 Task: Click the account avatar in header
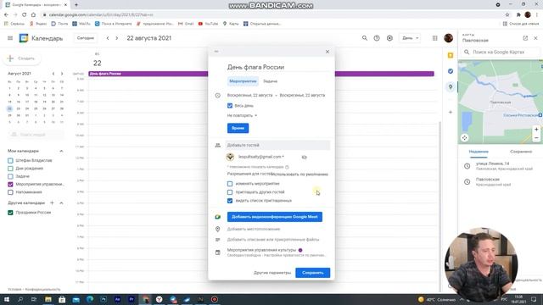[x=449, y=38]
